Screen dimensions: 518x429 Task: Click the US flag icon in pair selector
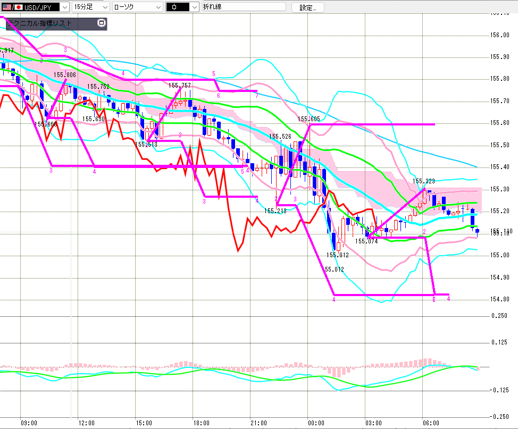(x=6, y=7)
